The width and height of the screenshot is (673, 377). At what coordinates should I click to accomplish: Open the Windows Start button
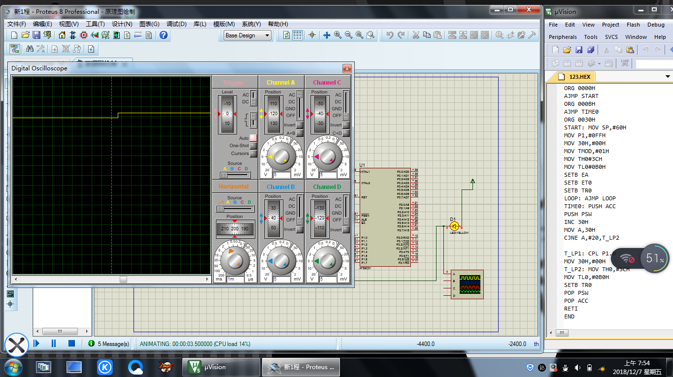click(12, 367)
